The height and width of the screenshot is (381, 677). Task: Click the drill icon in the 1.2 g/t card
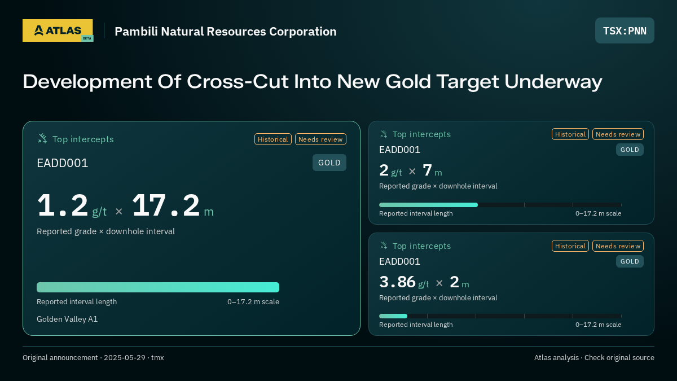[x=42, y=138]
